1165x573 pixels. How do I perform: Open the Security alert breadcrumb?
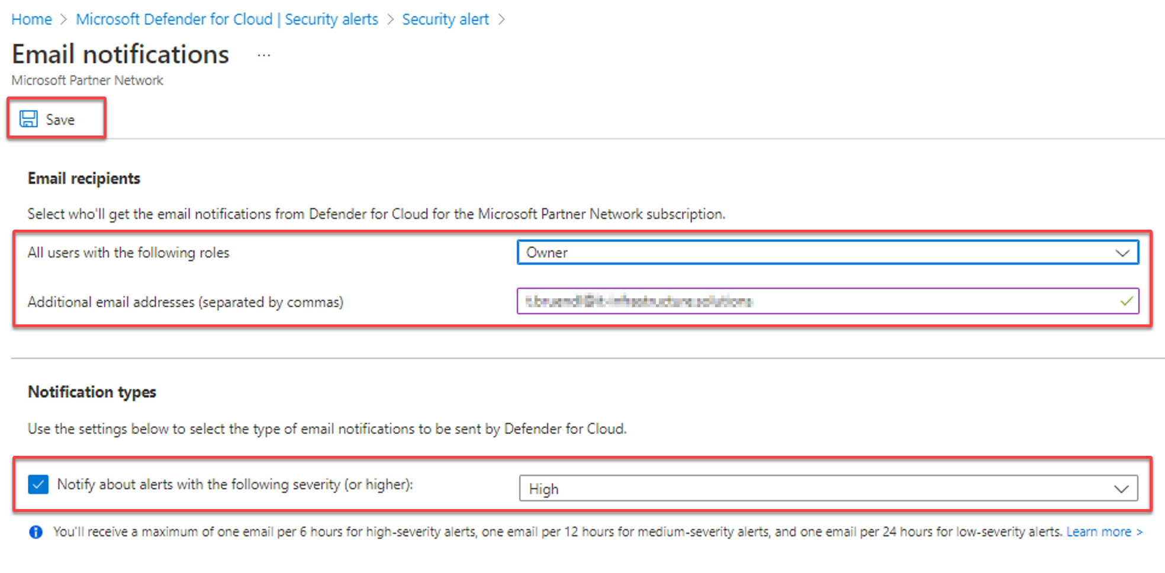click(x=445, y=20)
